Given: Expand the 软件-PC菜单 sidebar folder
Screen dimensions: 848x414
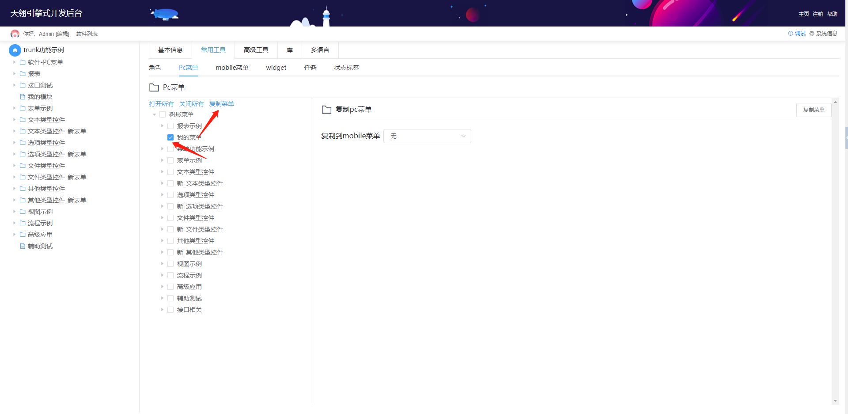Looking at the screenshot, I should click(x=14, y=62).
